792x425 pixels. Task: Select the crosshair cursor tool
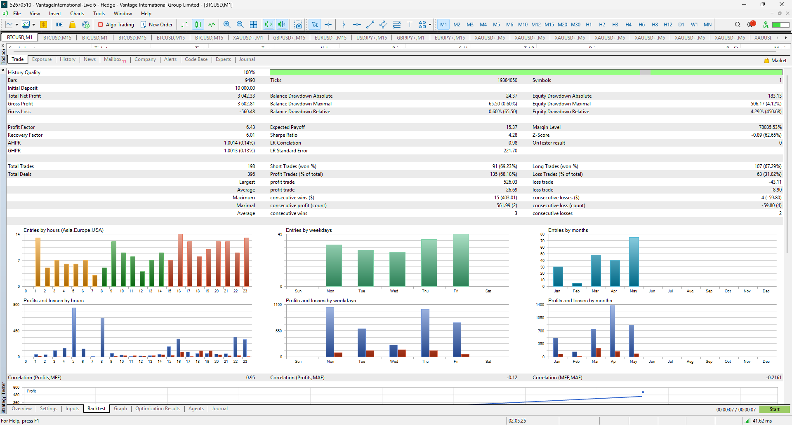328,25
